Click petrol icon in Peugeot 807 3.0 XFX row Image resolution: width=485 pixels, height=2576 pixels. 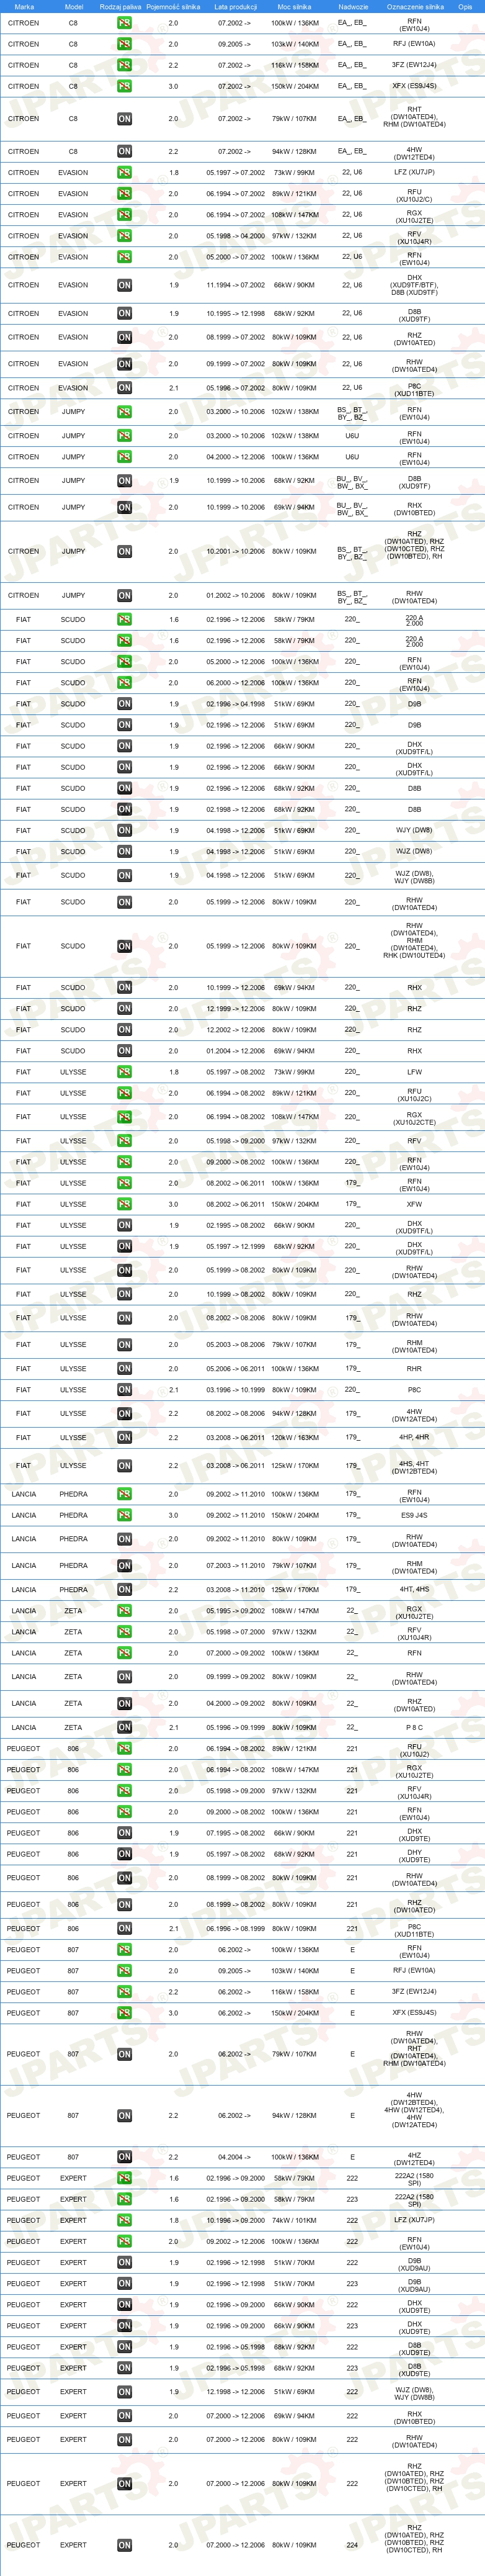(124, 2013)
